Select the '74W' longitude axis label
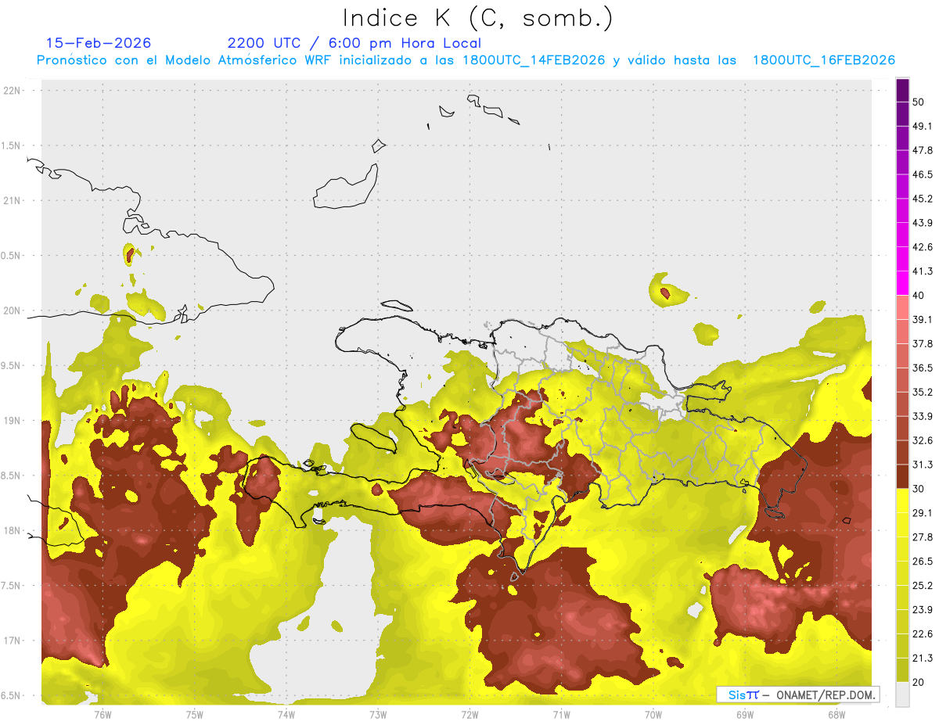This screenshot has width=939, height=725. (x=286, y=715)
